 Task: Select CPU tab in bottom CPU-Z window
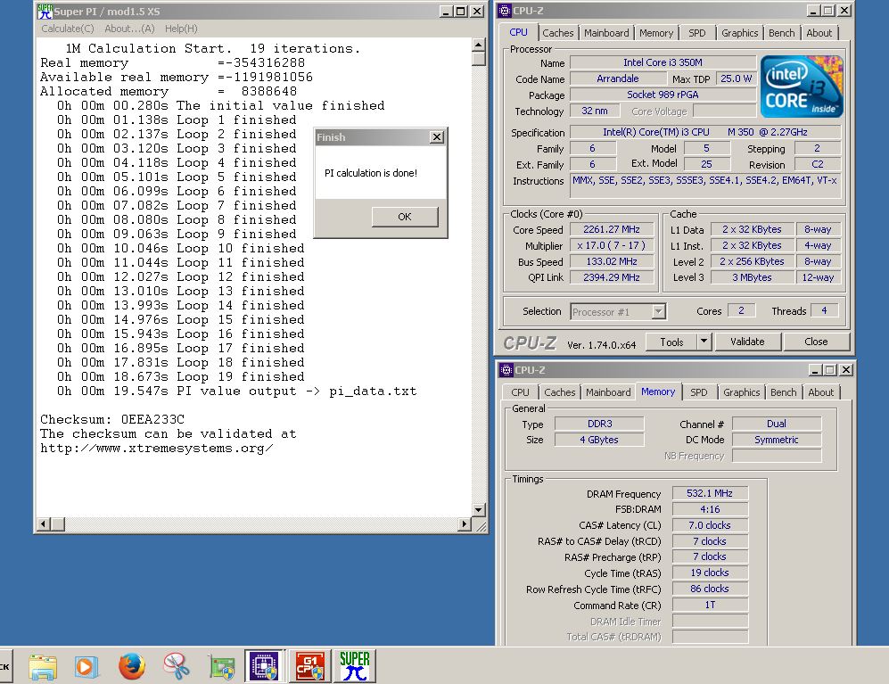pos(520,391)
